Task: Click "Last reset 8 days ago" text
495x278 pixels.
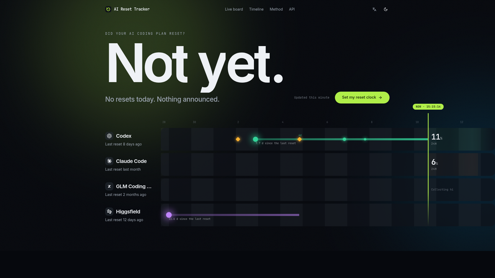Action: [123, 144]
